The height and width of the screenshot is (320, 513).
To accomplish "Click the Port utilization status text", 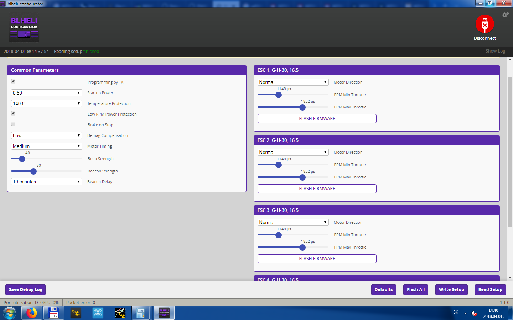I will 31,303.
